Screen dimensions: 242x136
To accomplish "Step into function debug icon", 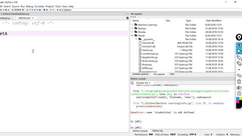I will 33,10.
